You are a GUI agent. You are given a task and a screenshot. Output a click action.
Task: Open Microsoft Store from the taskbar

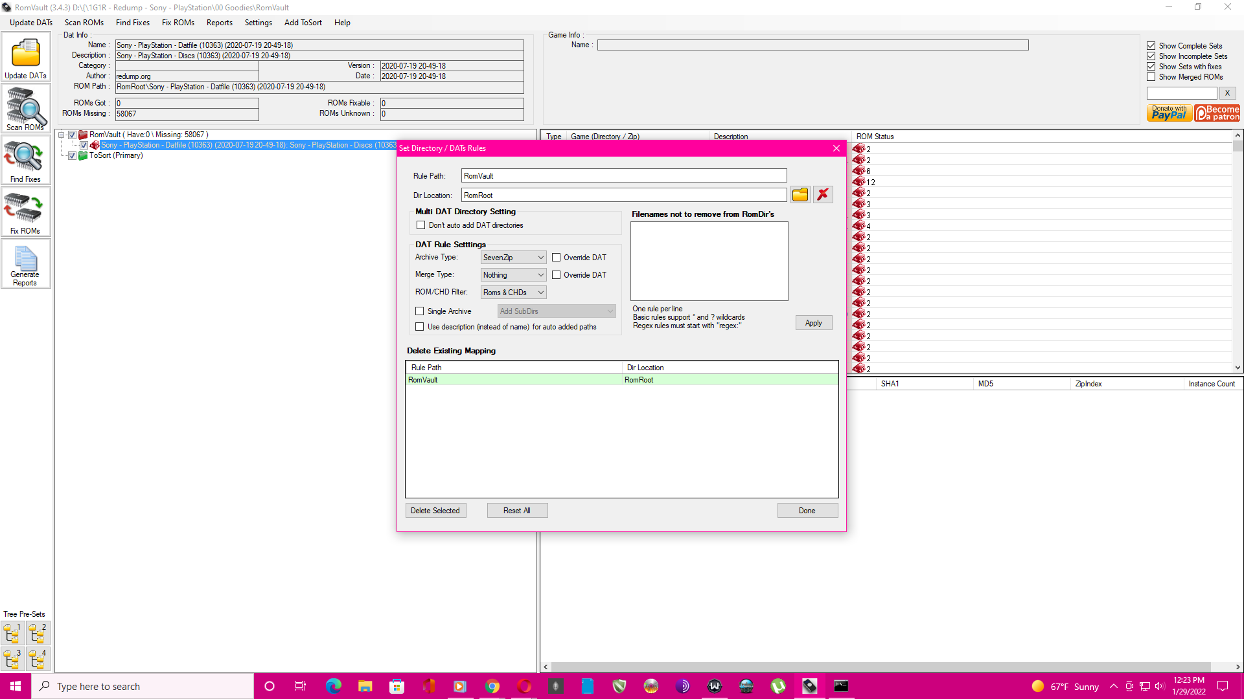(x=397, y=686)
